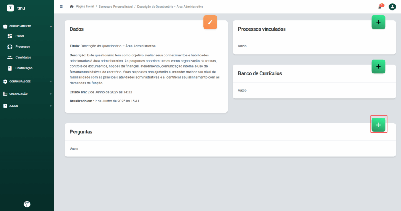This screenshot has width=401, height=211.
Task: Edit Dados with the orange pencil button
Action: pyautogui.click(x=210, y=22)
